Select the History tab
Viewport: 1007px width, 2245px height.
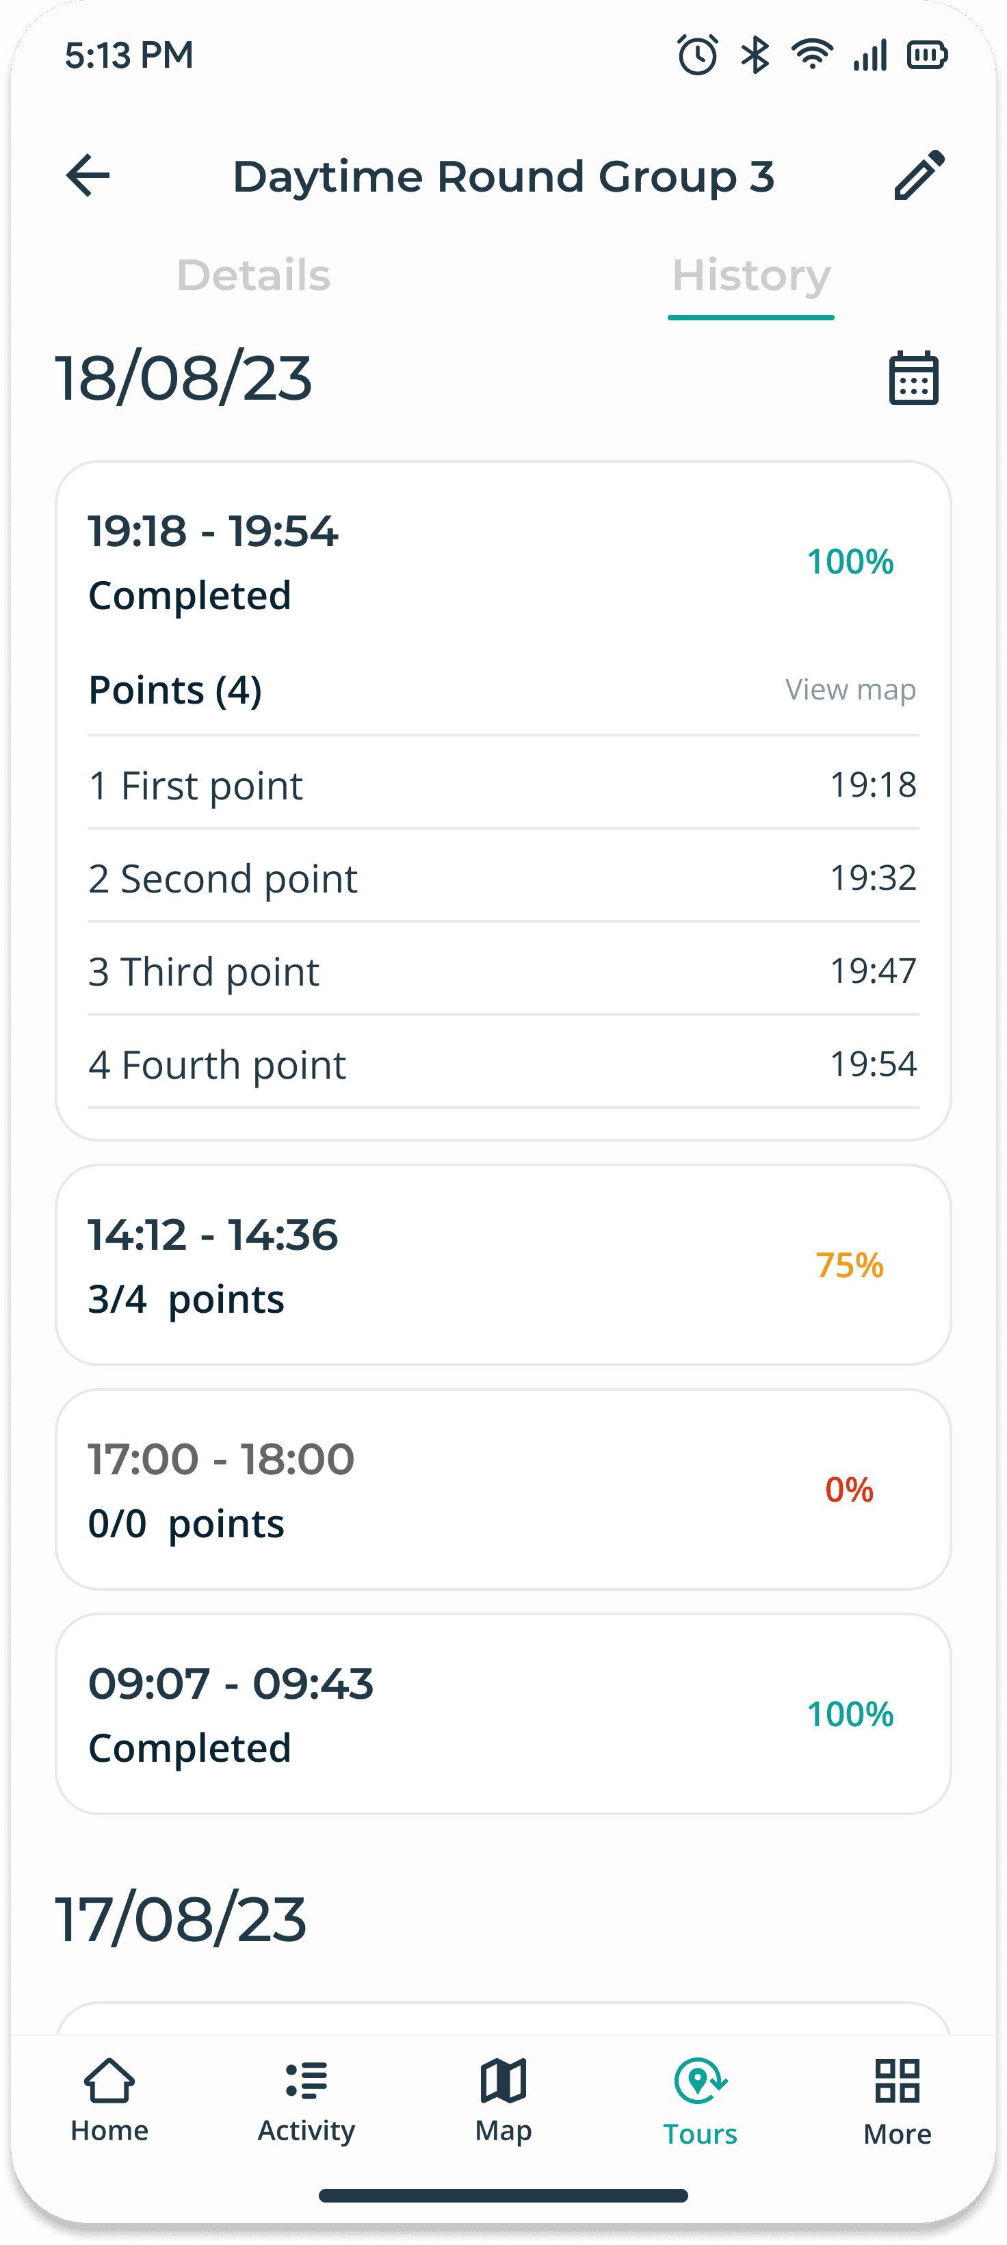pos(751,275)
